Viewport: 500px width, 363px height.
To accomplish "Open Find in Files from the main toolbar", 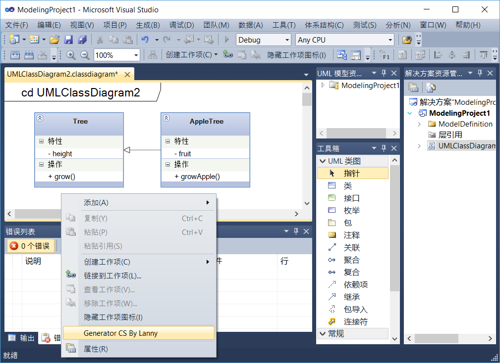I will coord(407,40).
